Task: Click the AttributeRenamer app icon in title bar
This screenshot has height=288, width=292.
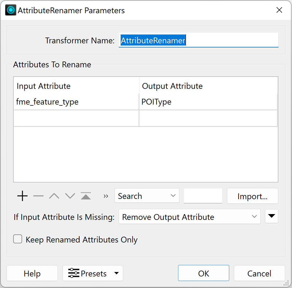Action: coord(11,10)
